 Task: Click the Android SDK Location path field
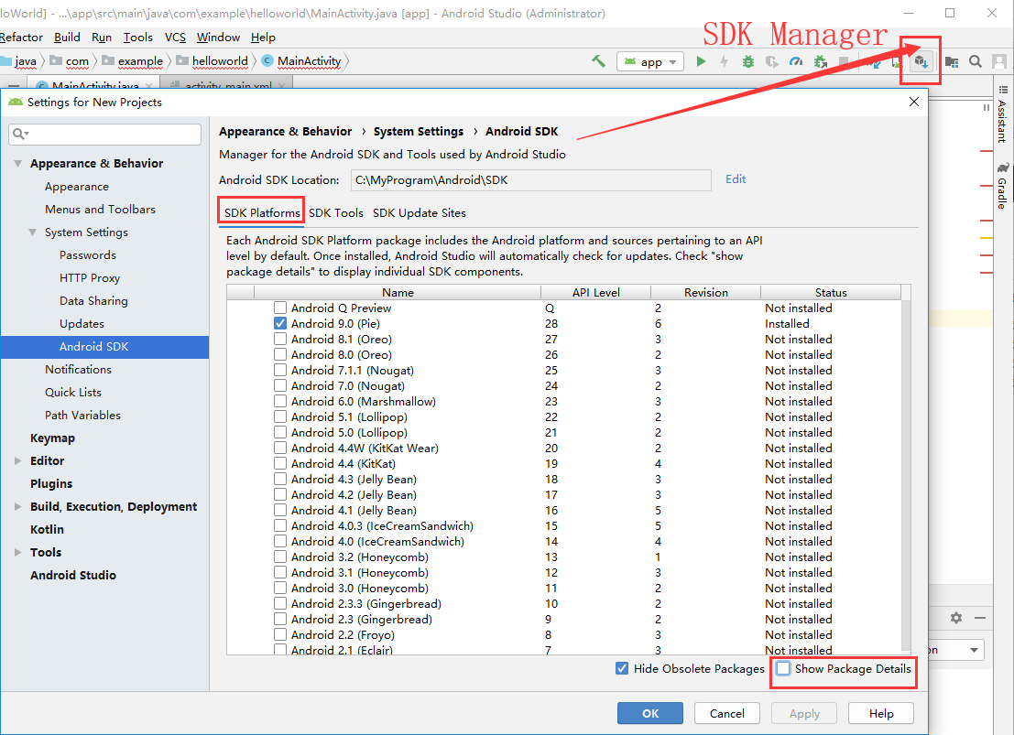[531, 179]
